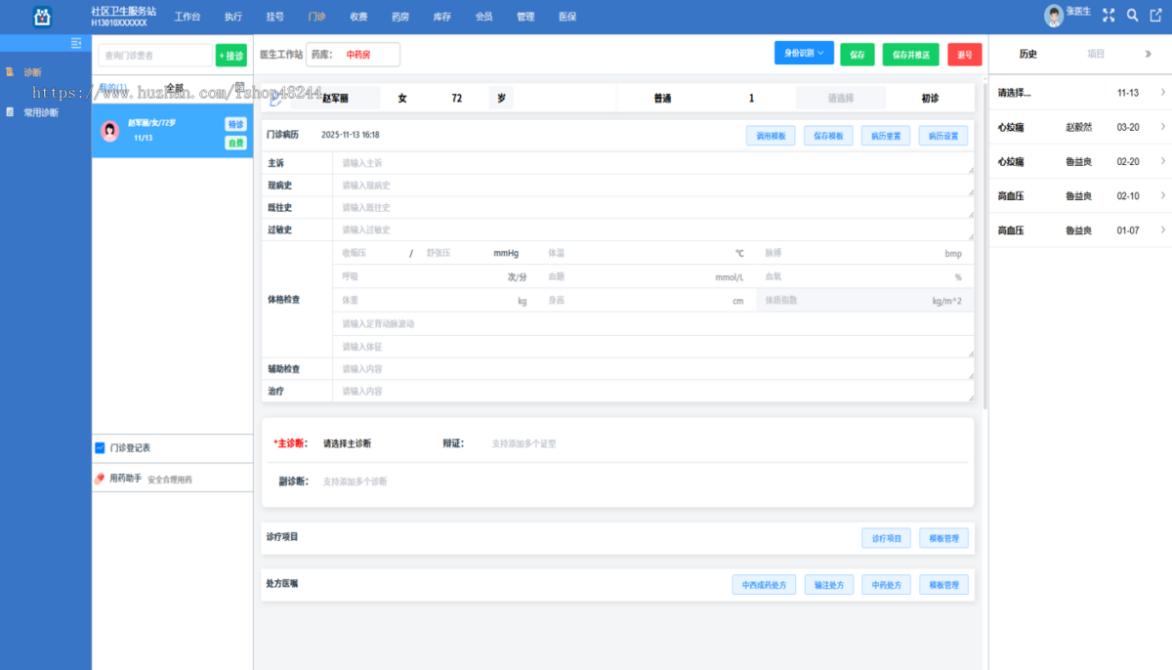Collapse right panel with double-chevron icon
The image size is (1172, 670).
click(x=1148, y=54)
